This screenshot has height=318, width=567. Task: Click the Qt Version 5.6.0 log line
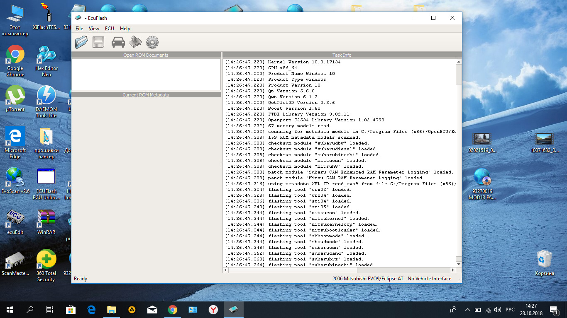click(x=270, y=91)
